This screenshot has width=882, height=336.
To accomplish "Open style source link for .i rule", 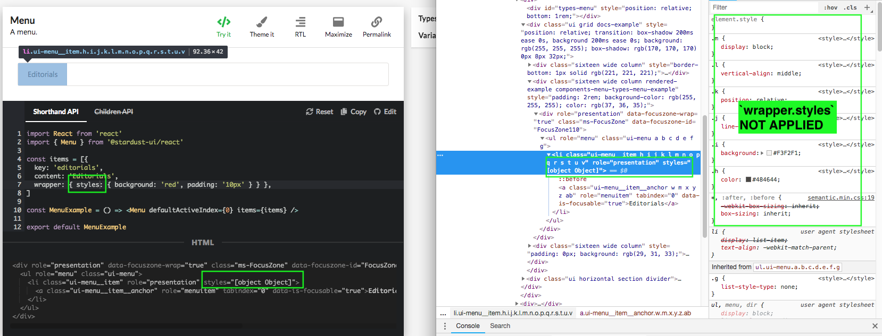I will point(846,145).
